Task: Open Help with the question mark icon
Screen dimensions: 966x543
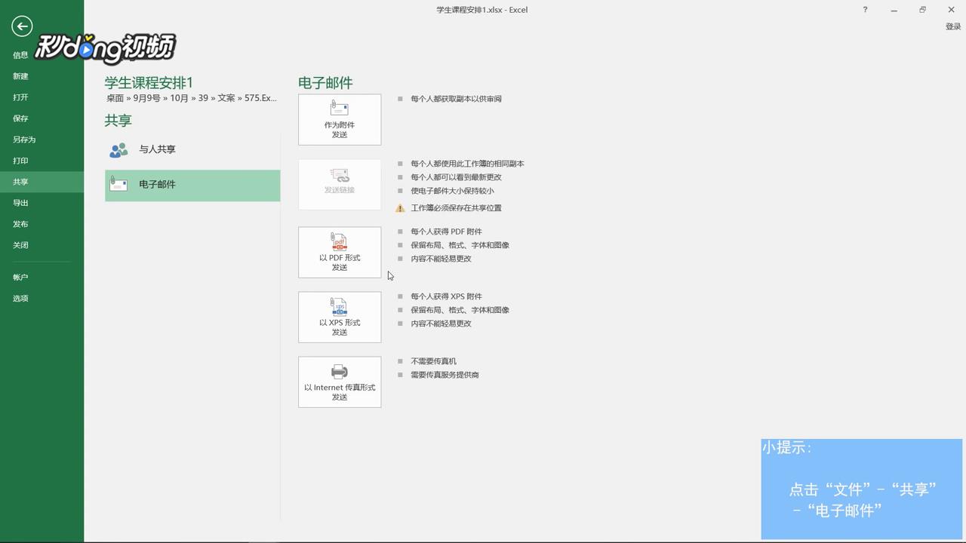Action: pyautogui.click(x=865, y=10)
